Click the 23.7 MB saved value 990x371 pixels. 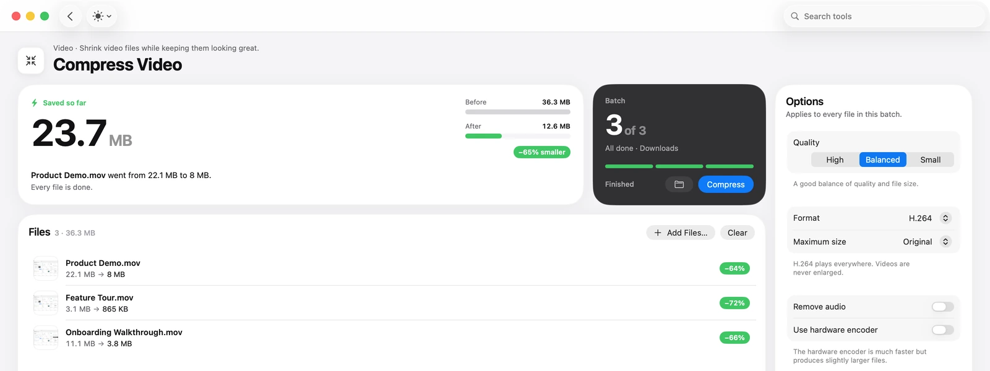click(x=82, y=133)
